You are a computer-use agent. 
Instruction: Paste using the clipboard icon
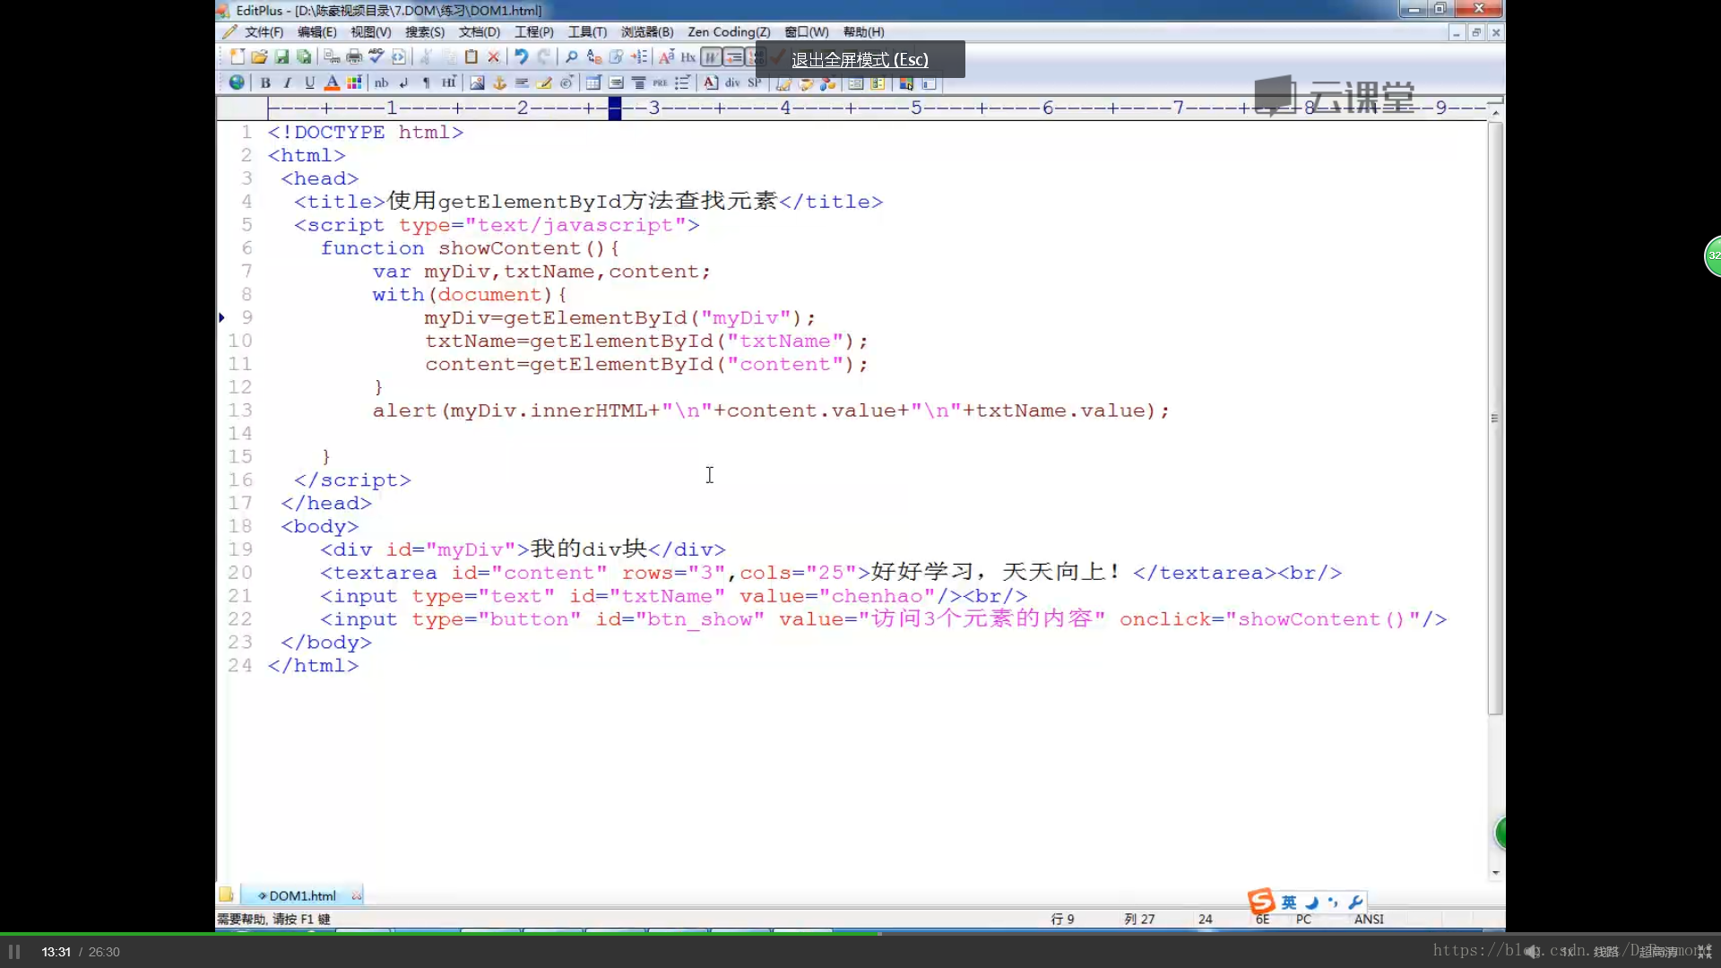pos(471,56)
